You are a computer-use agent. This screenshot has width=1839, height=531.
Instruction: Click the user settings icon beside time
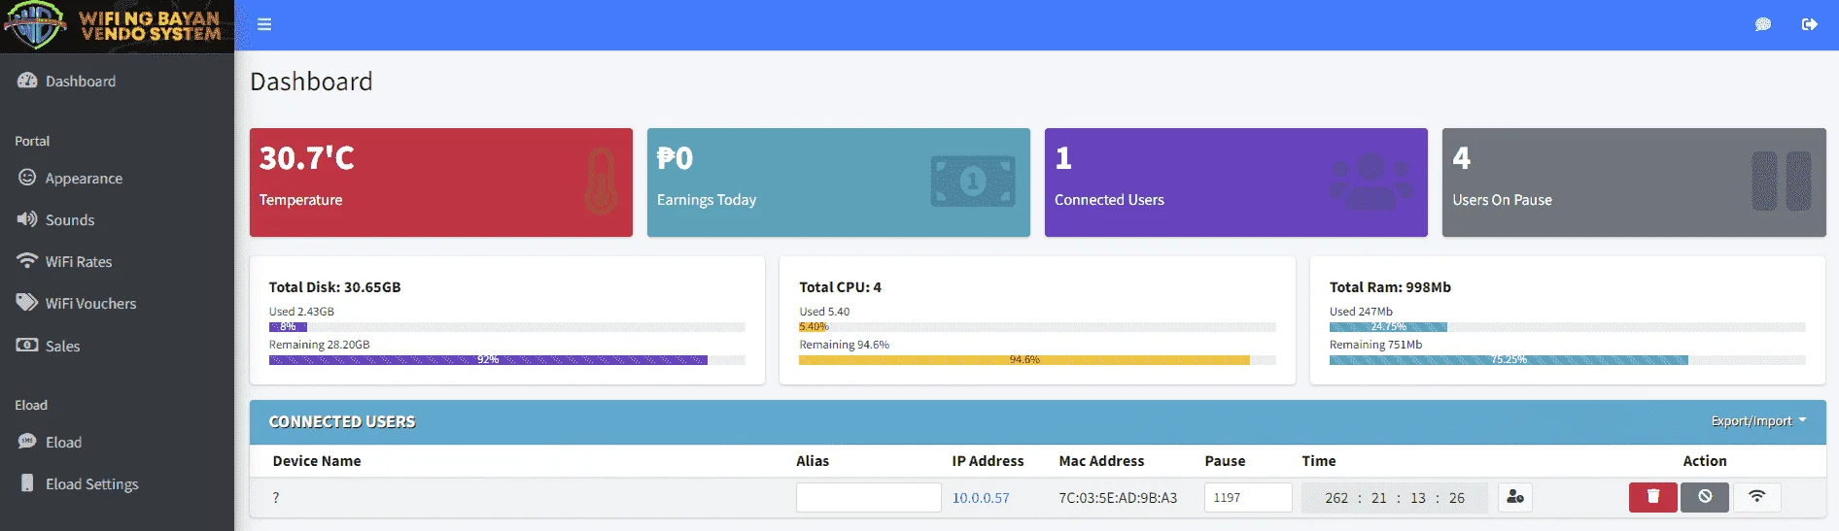click(1514, 497)
